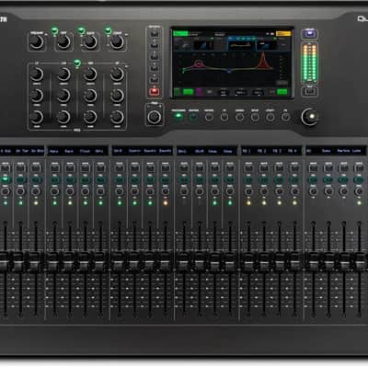Viewport: 368px width, 368px height.
Task: Adjust the PEQ HF width knob
Action: tap(117, 75)
